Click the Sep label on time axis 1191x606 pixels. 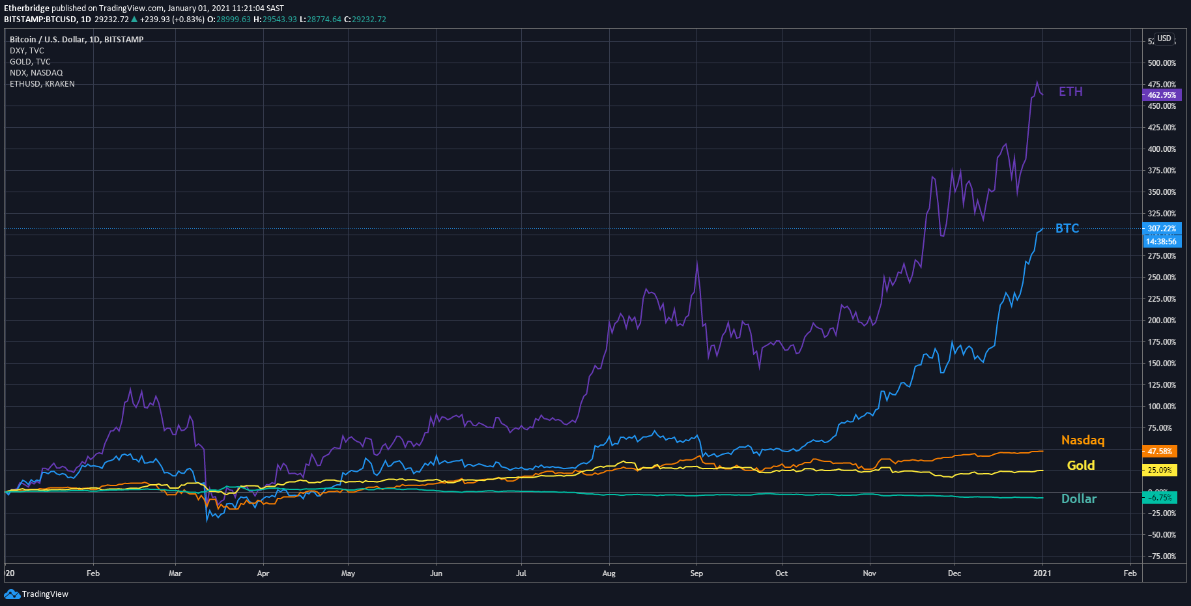pos(696,573)
